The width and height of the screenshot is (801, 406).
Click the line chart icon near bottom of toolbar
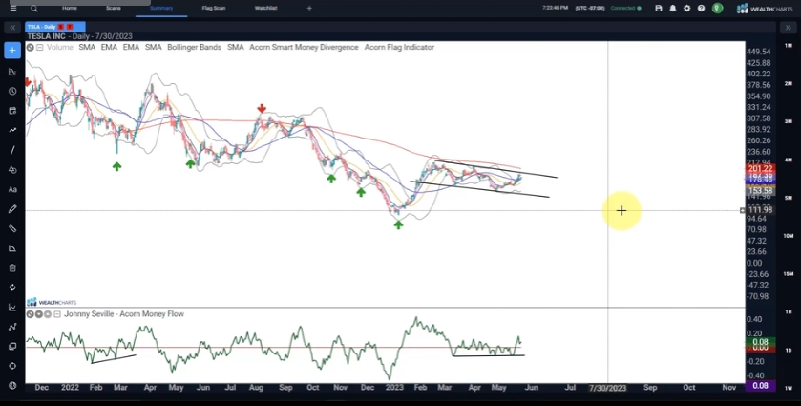[12, 308]
